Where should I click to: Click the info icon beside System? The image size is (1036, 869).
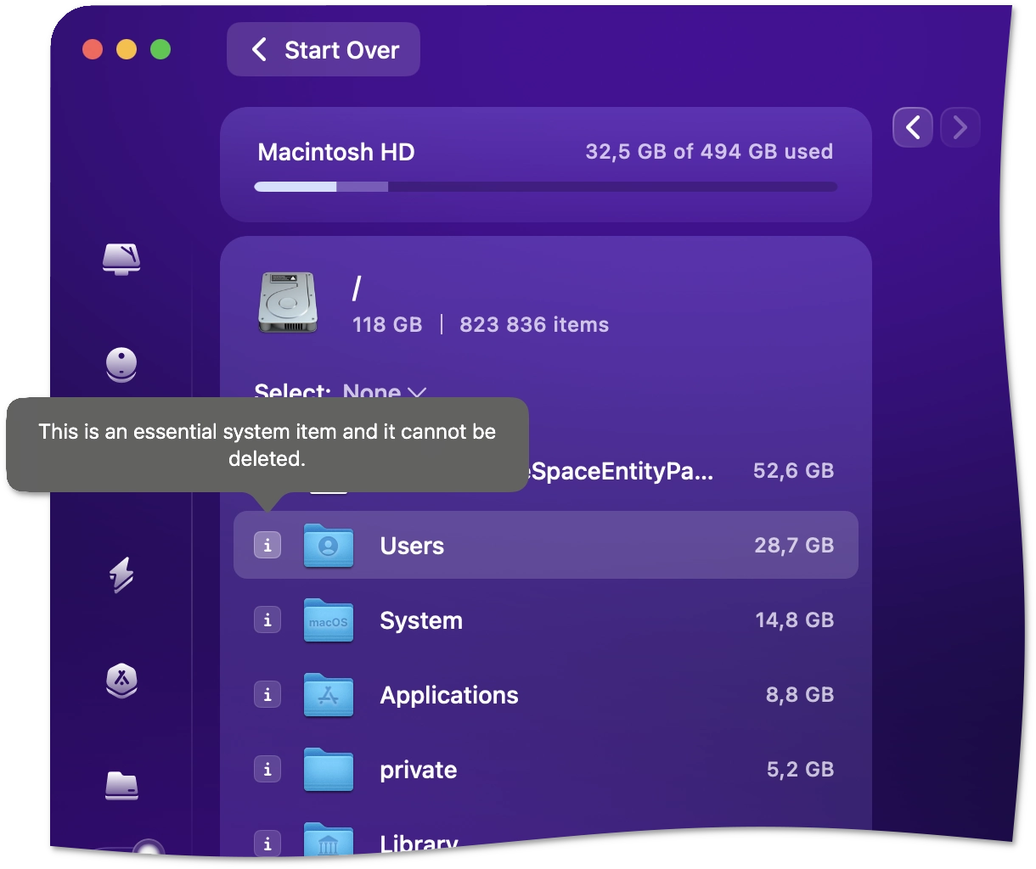(267, 620)
